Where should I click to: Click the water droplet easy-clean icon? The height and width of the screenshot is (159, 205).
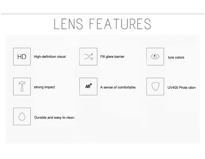tap(22, 117)
